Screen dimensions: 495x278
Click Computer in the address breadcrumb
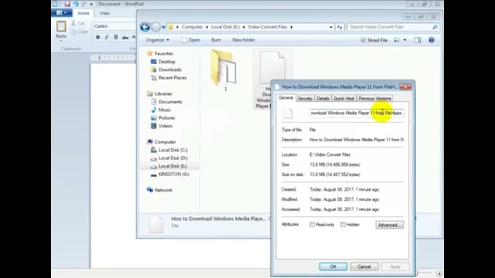(192, 27)
